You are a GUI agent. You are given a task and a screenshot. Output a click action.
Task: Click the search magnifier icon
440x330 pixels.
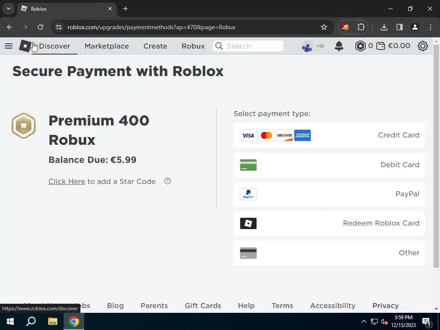[219, 46]
